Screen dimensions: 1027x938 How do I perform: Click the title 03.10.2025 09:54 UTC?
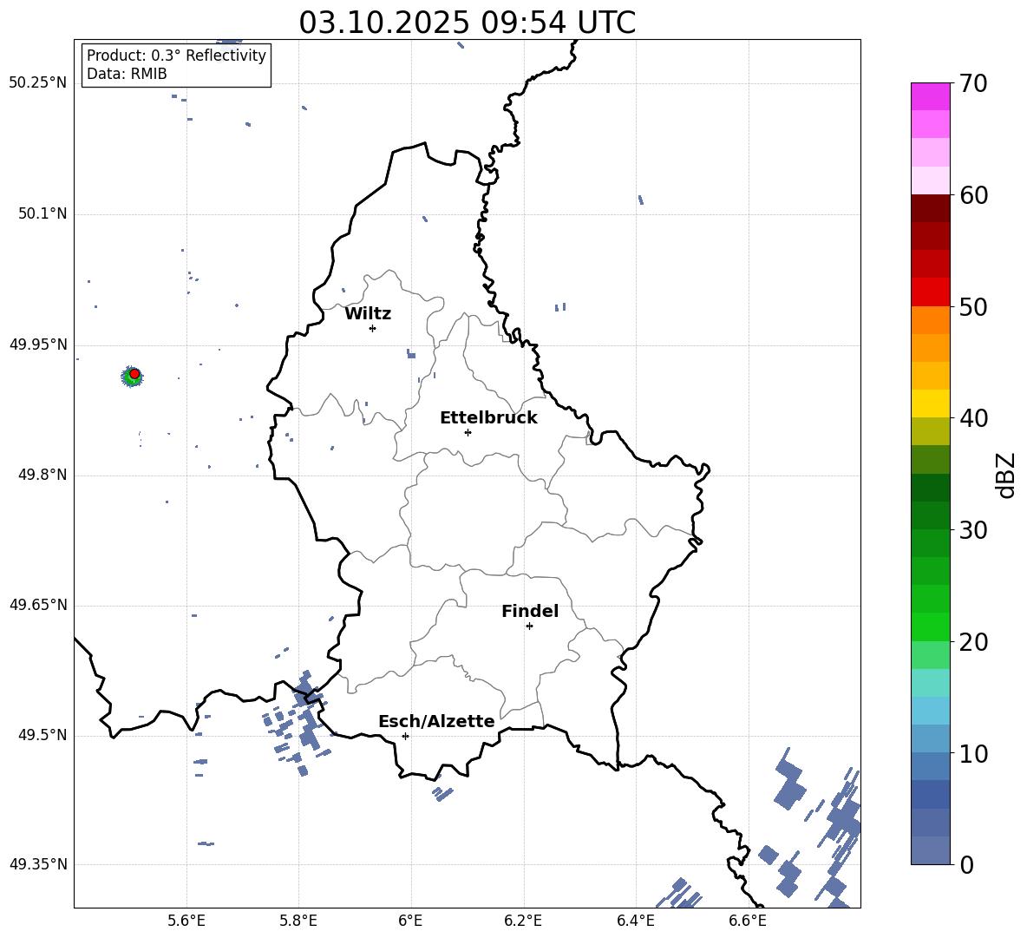click(x=467, y=23)
